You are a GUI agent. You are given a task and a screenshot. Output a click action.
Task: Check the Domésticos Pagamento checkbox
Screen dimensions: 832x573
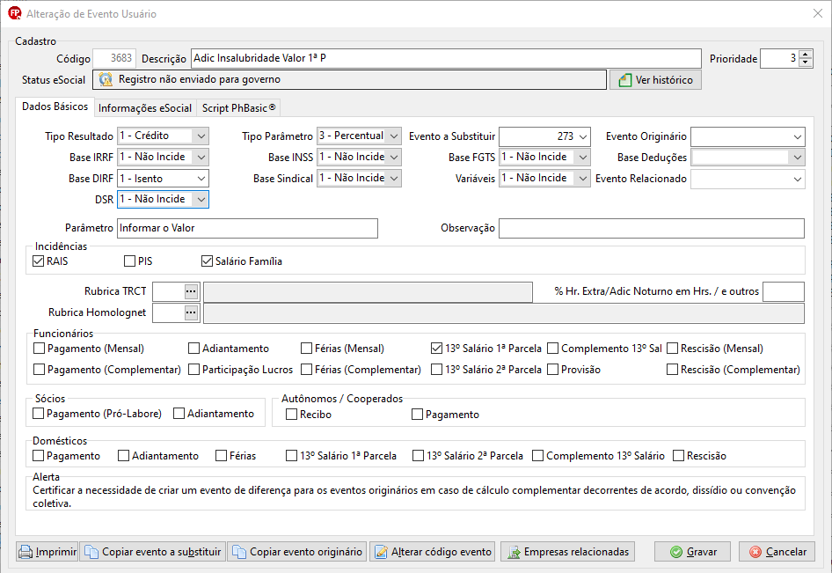click(x=38, y=456)
